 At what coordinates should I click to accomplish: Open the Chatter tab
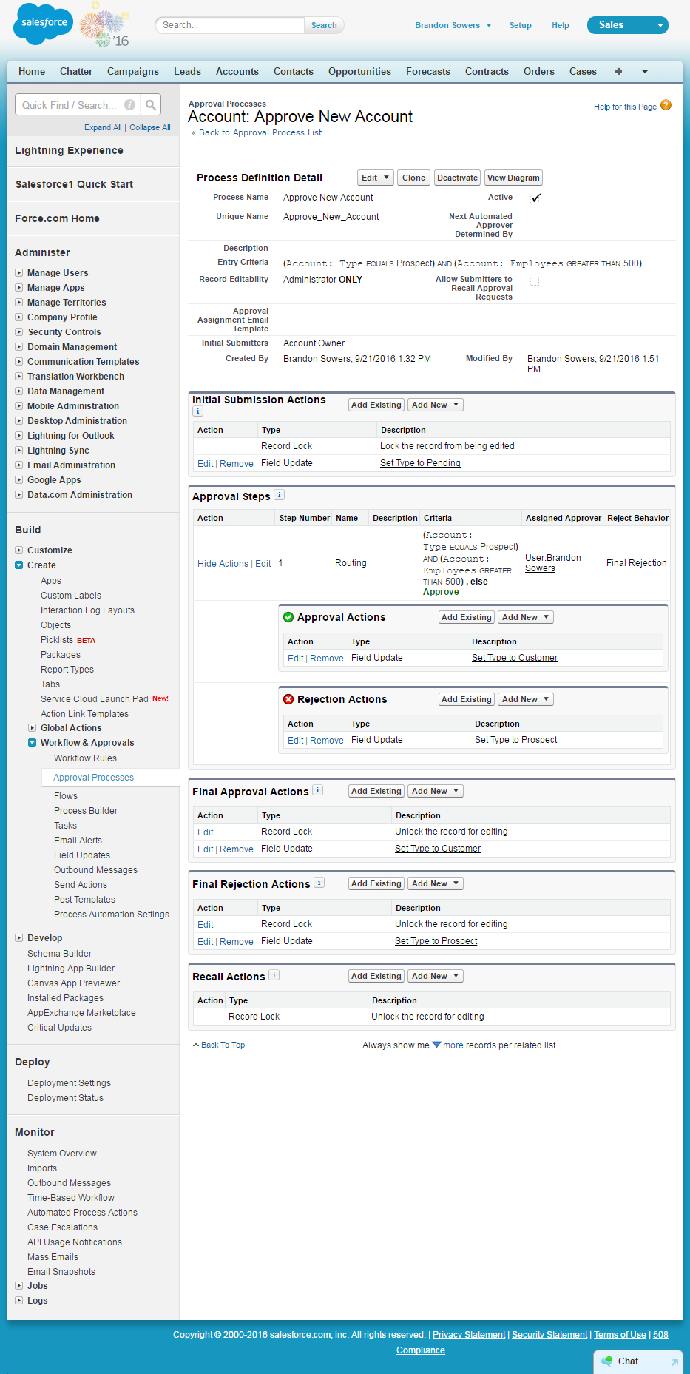pyautogui.click(x=76, y=72)
